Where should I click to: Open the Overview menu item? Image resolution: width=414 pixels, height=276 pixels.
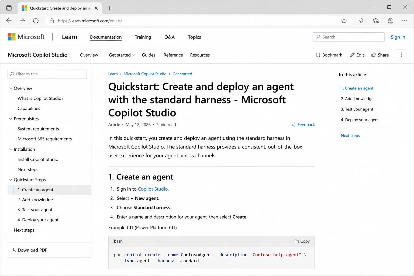pos(89,55)
